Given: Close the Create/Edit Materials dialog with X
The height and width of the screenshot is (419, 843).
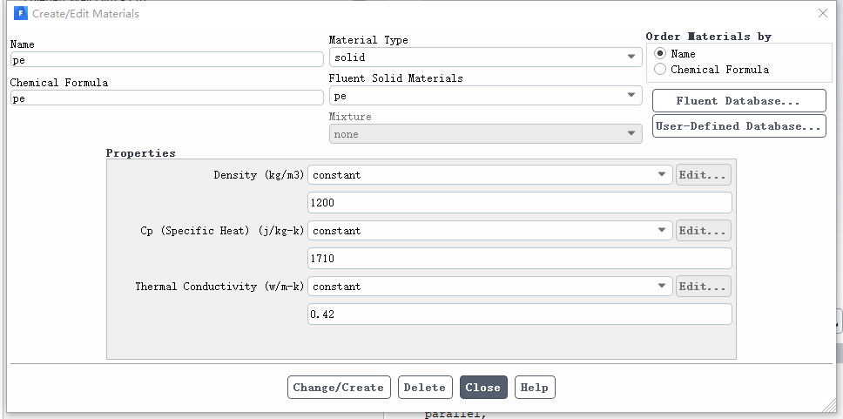Looking at the screenshot, I should [x=823, y=13].
